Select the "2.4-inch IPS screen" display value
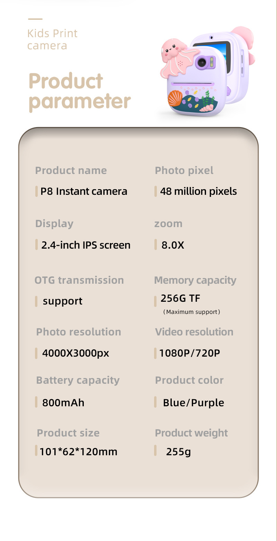The height and width of the screenshot is (541, 277). [x=86, y=245]
